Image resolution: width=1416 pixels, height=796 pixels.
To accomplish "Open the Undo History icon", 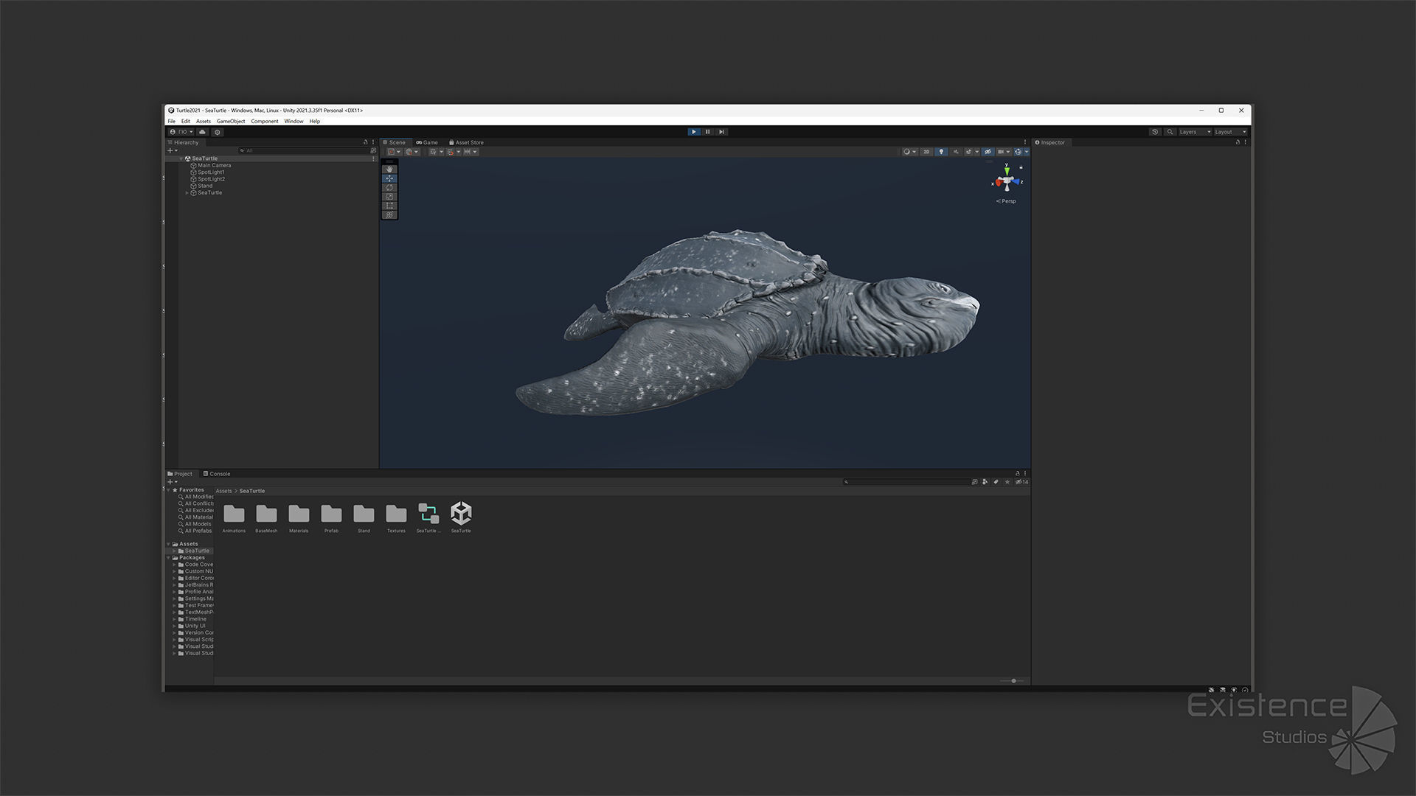I will click(x=1155, y=132).
